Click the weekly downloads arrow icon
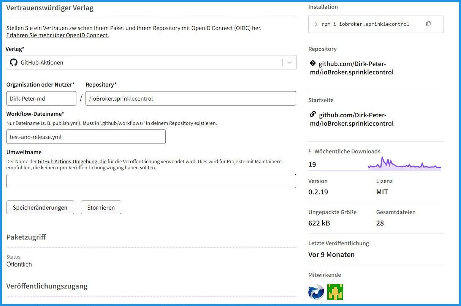 pyautogui.click(x=310, y=151)
